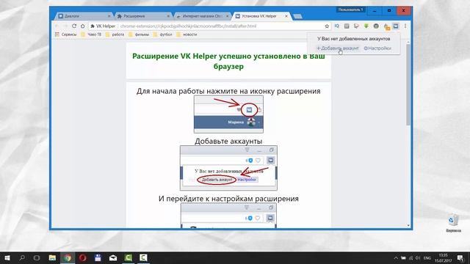Click the scroll down arrow of the page
This screenshot has width=470, height=264.
point(408,225)
